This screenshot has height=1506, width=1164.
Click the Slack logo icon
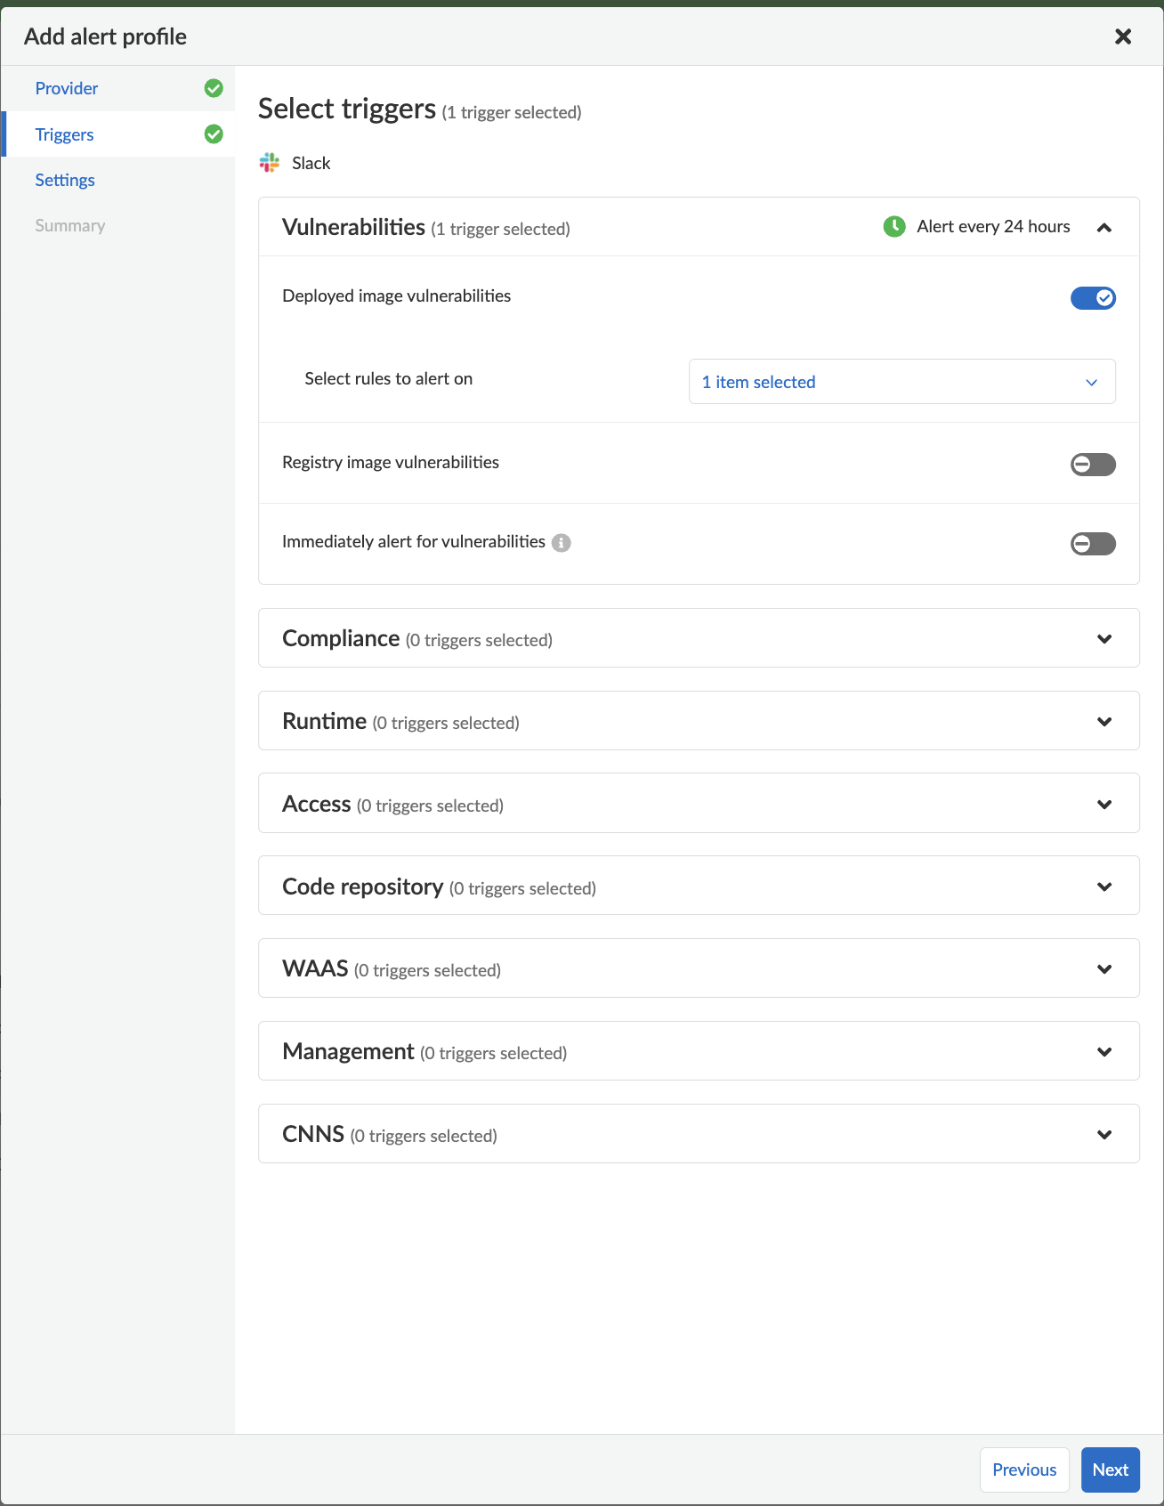coord(270,162)
